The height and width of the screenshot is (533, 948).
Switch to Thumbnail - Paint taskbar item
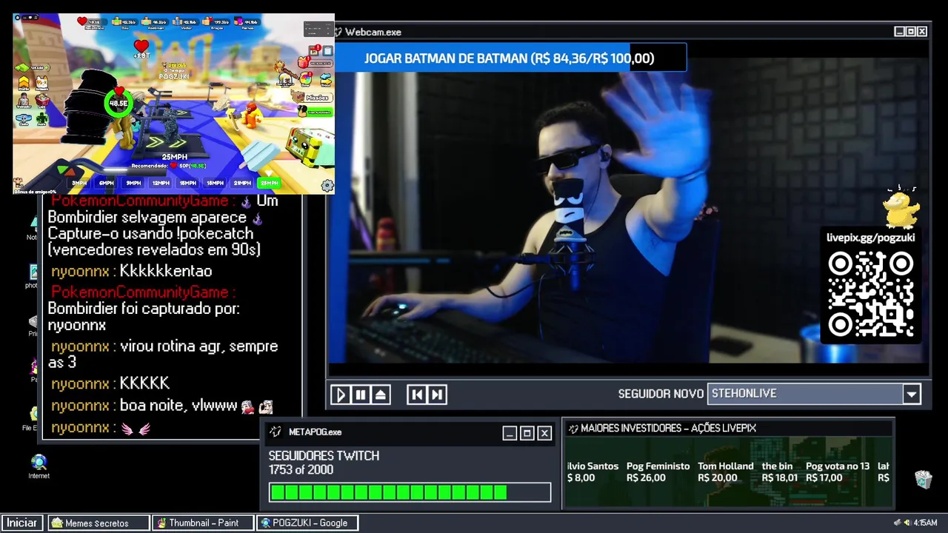(203, 523)
